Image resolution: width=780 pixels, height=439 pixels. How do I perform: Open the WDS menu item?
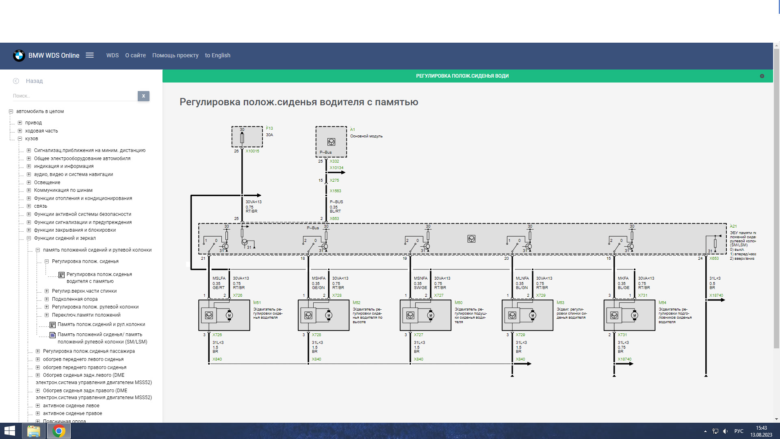click(x=113, y=55)
